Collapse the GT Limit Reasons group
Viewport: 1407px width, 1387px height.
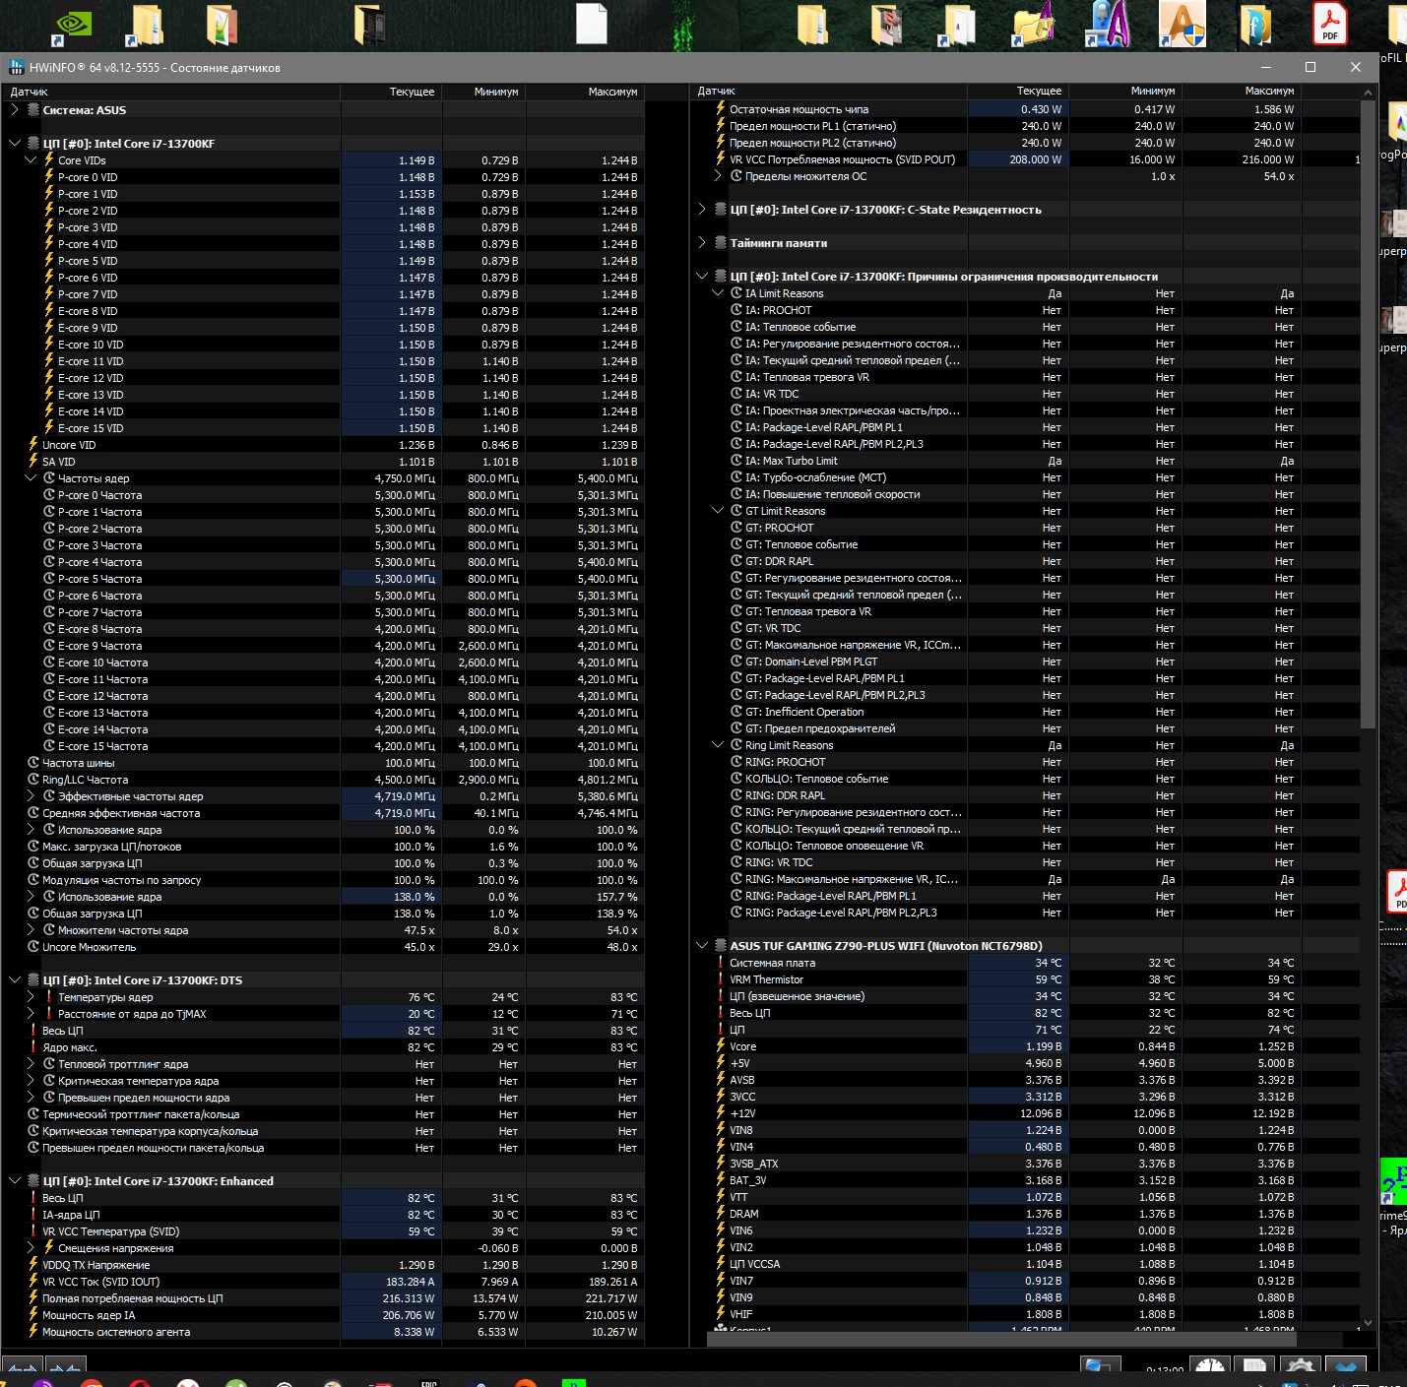[718, 511]
